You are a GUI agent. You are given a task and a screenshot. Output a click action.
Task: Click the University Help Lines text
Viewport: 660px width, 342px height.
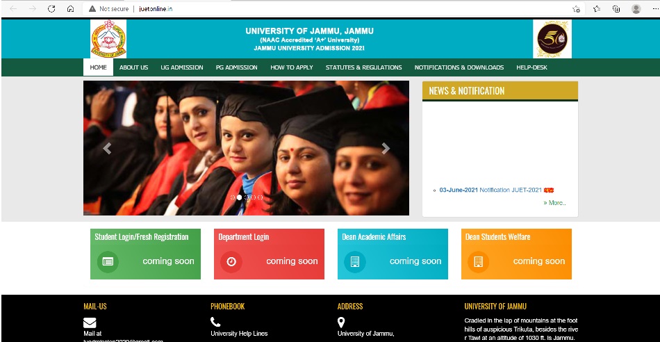click(239, 334)
